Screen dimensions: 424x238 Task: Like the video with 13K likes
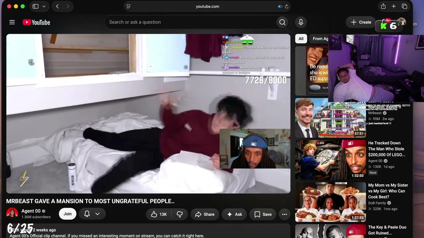tap(159, 214)
